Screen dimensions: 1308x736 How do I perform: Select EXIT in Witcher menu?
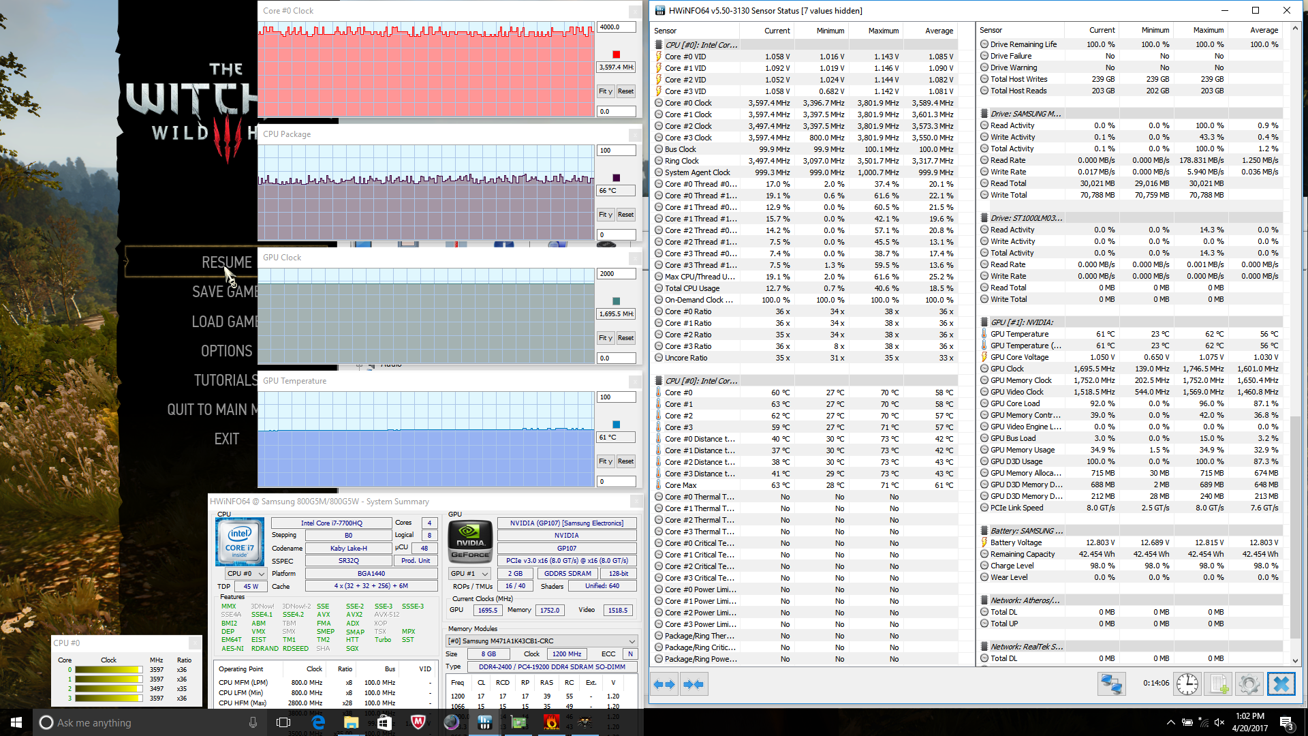[227, 439]
